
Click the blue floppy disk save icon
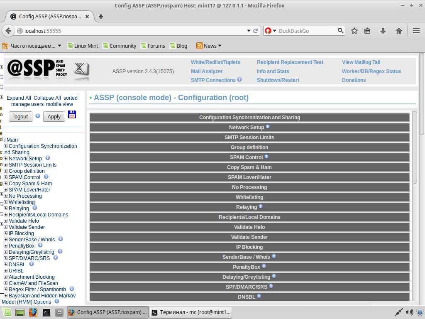[x=72, y=115]
